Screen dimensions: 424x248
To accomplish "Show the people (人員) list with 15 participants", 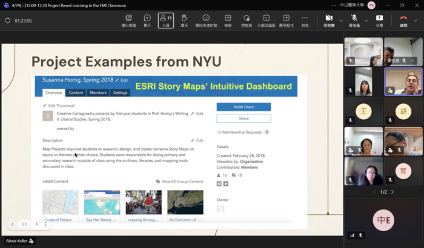I will pos(166,21).
